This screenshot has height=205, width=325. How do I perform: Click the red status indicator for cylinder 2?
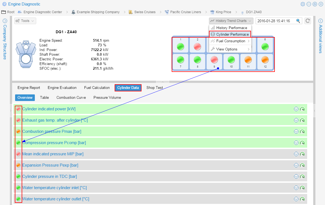click(x=197, y=47)
